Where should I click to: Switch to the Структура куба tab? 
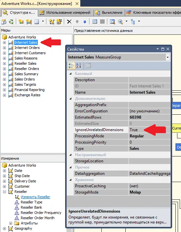pos(19,12)
